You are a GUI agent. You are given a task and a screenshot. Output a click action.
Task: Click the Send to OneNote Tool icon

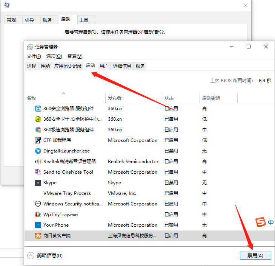click(x=38, y=172)
